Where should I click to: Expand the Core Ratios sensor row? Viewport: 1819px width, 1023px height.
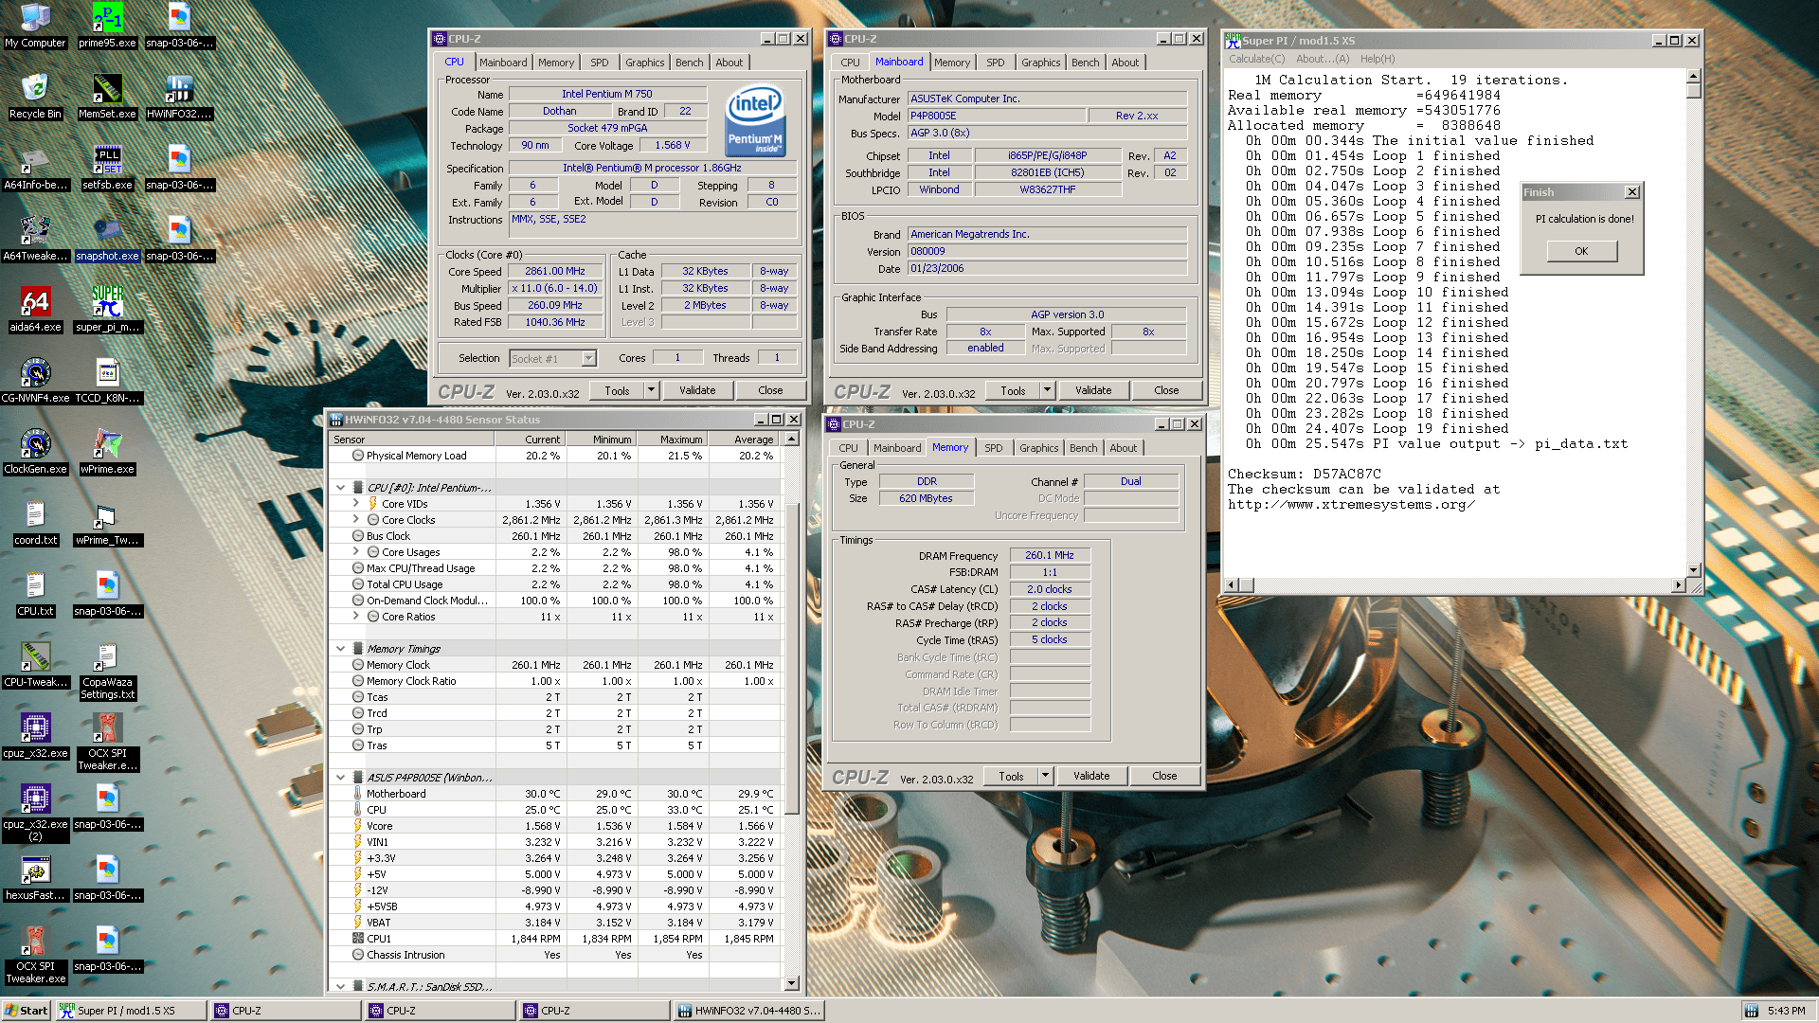[x=356, y=617]
